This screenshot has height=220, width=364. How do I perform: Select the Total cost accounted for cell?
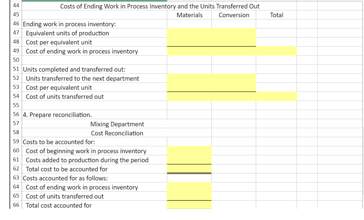click(x=189, y=205)
